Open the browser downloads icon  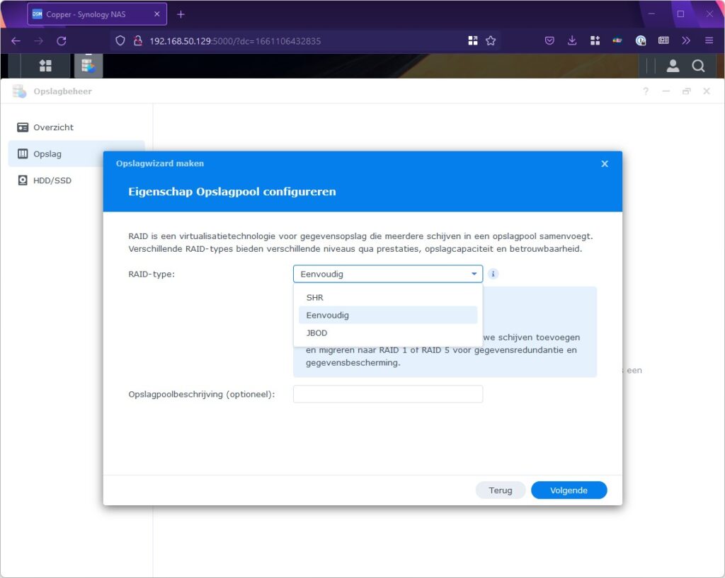click(x=572, y=40)
